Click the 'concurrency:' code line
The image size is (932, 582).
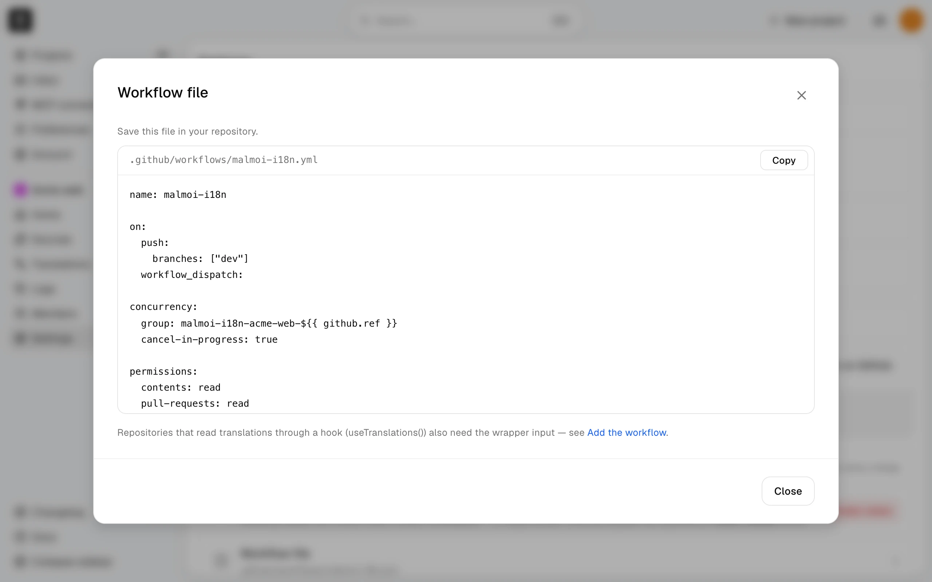[x=163, y=307]
